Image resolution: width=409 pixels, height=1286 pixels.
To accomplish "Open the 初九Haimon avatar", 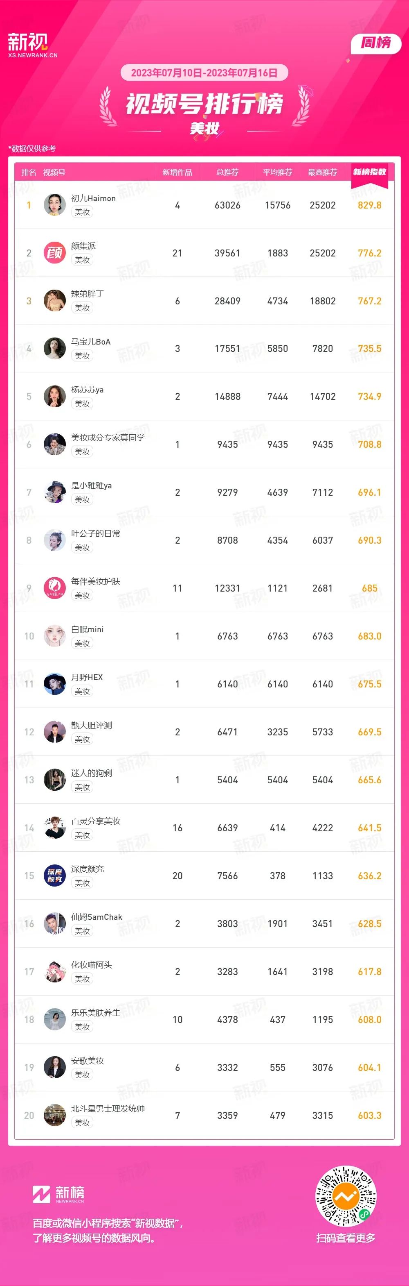I will click(55, 205).
